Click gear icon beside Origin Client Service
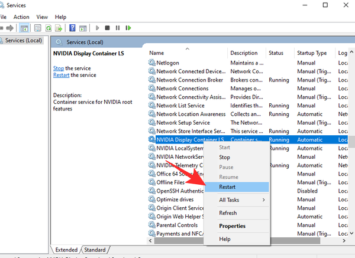 click(x=151, y=208)
